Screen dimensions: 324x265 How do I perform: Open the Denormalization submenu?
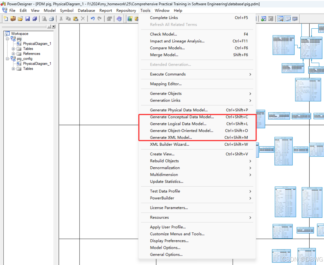pos(197,168)
